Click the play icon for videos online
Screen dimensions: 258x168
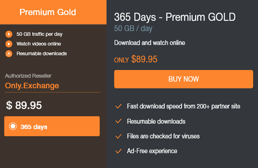(9, 44)
